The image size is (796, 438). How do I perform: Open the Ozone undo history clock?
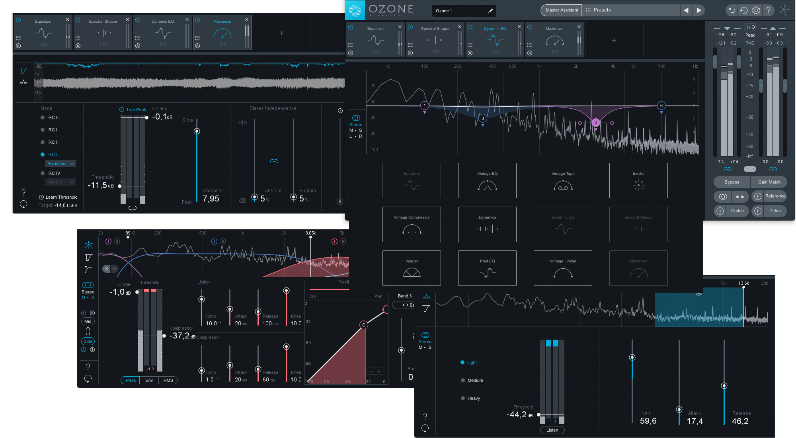coord(744,10)
